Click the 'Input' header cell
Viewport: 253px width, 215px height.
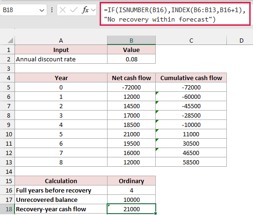[x=61, y=50]
